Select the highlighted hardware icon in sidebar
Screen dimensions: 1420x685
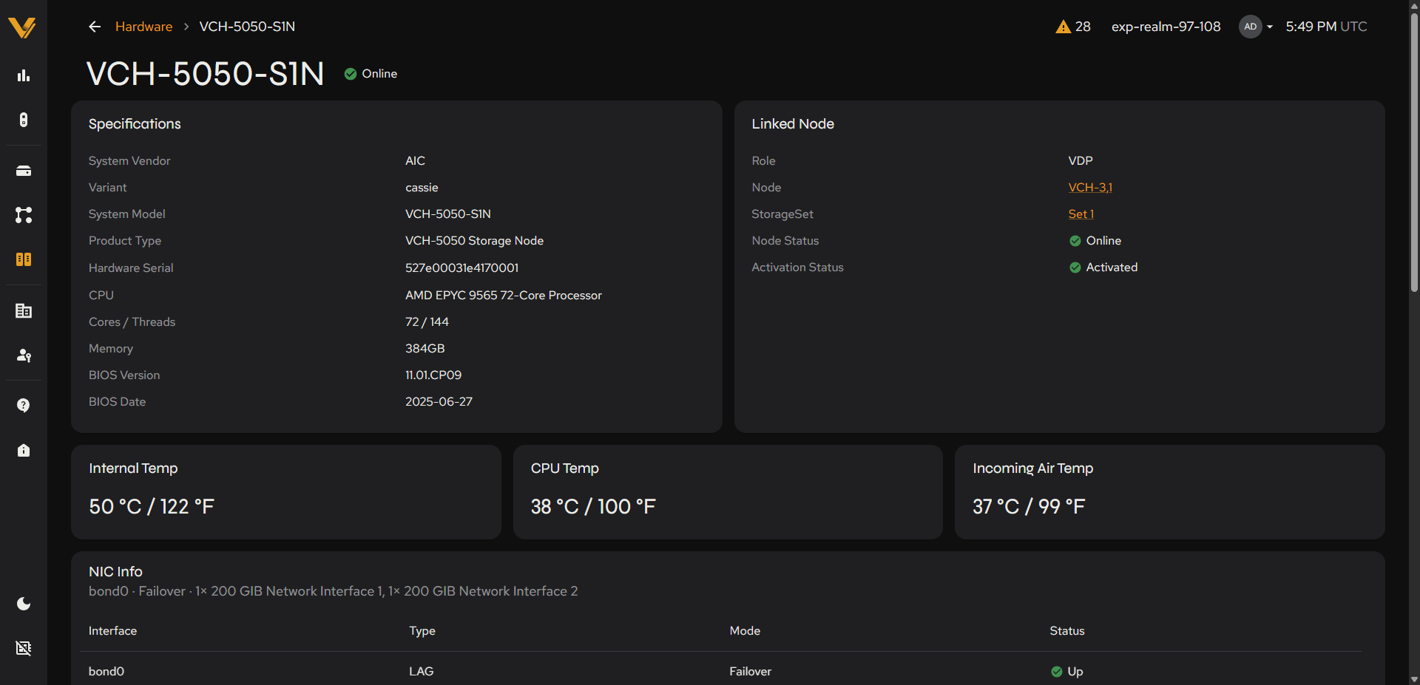coord(24,259)
